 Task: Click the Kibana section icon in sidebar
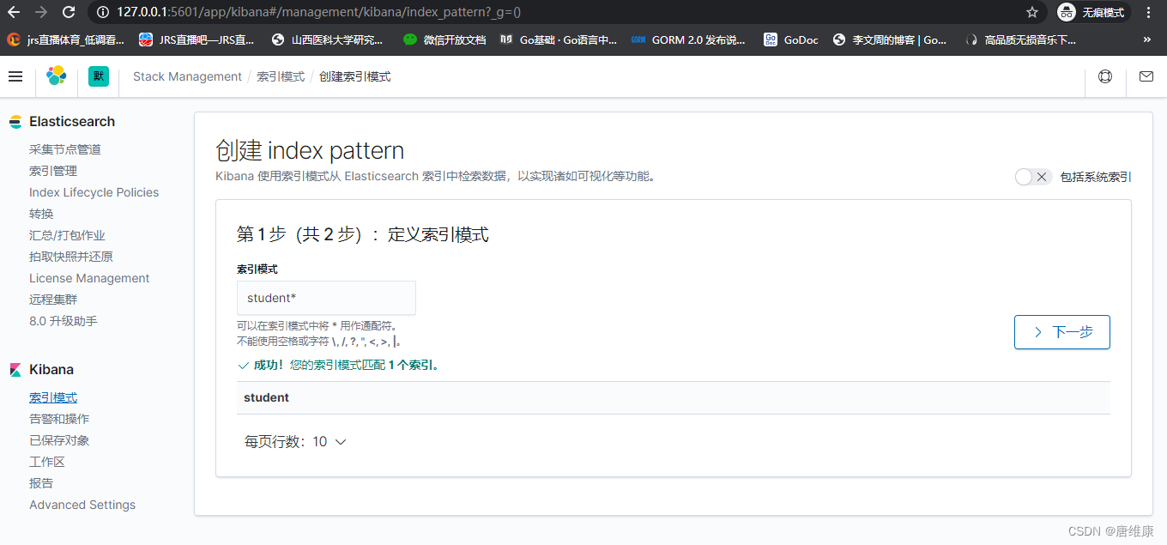[15, 369]
